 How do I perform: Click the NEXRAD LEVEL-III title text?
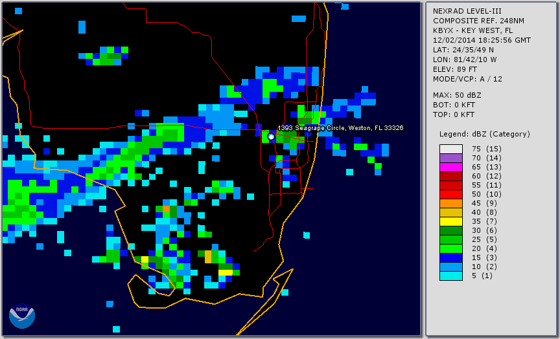tap(467, 11)
